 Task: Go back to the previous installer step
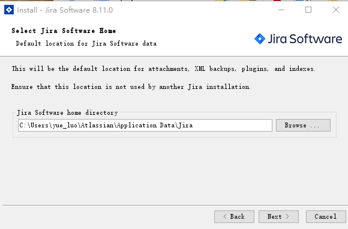pyautogui.click(x=234, y=216)
